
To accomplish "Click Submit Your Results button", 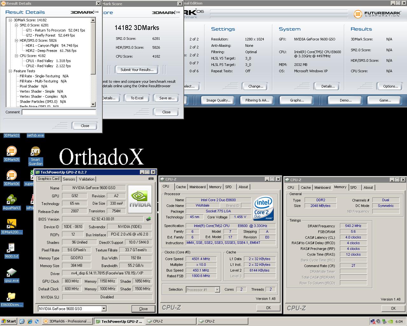I will click(x=137, y=70).
